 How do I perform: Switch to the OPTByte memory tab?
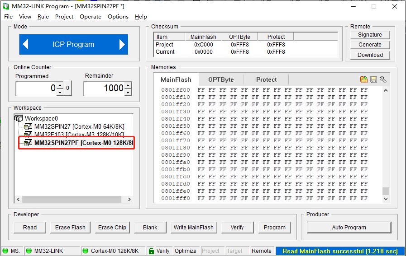coord(221,79)
